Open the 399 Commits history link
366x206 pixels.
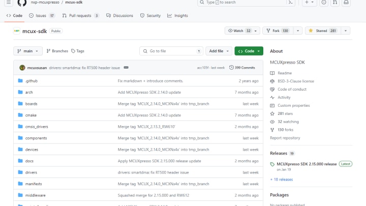242,68
